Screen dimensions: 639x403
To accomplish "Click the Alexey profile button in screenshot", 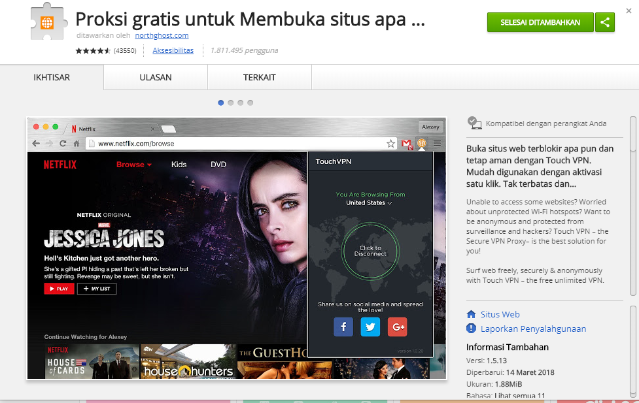I will (x=430, y=127).
